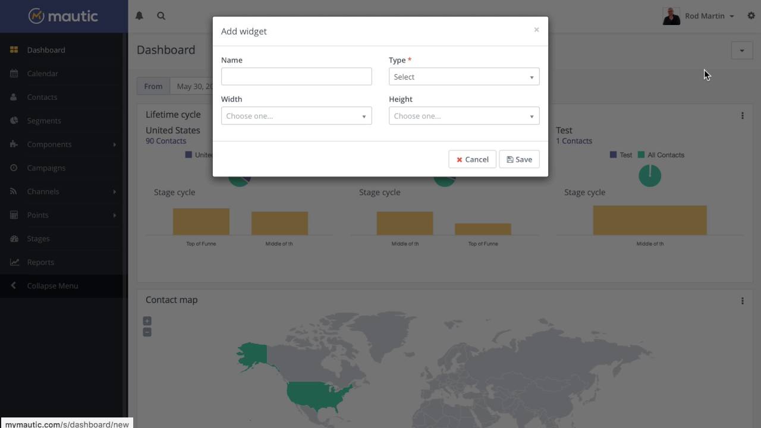Go to Calendar in the sidebar
This screenshot has width=761, height=428.
[x=42, y=74]
